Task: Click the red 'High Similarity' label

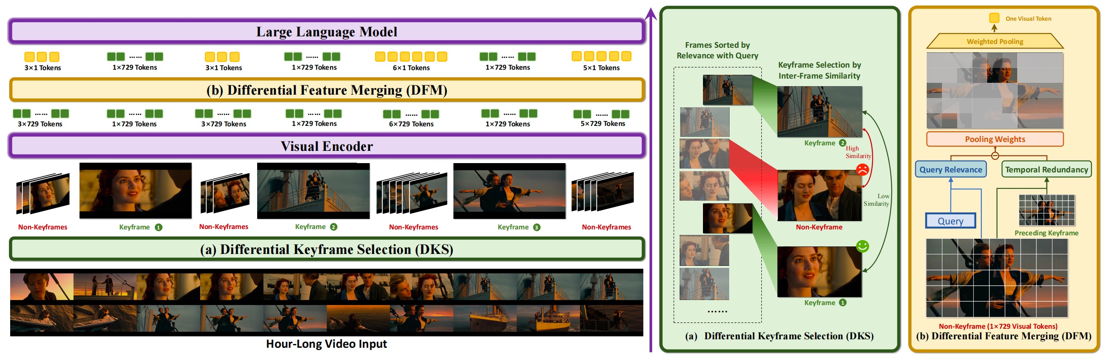Action: pyautogui.click(x=858, y=152)
